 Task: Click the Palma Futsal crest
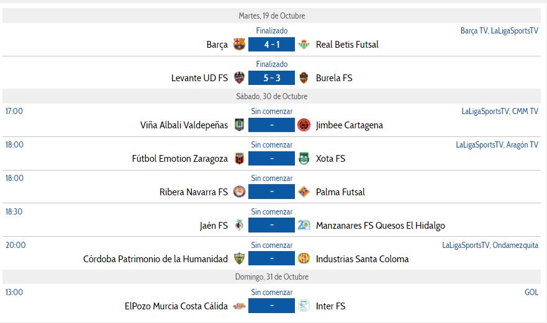pyautogui.click(x=304, y=192)
